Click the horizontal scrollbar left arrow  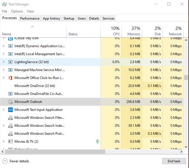pos(3,152)
